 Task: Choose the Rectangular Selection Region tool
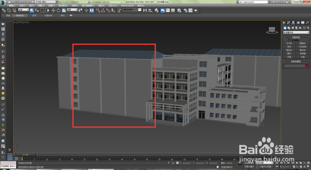click(42, 10)
